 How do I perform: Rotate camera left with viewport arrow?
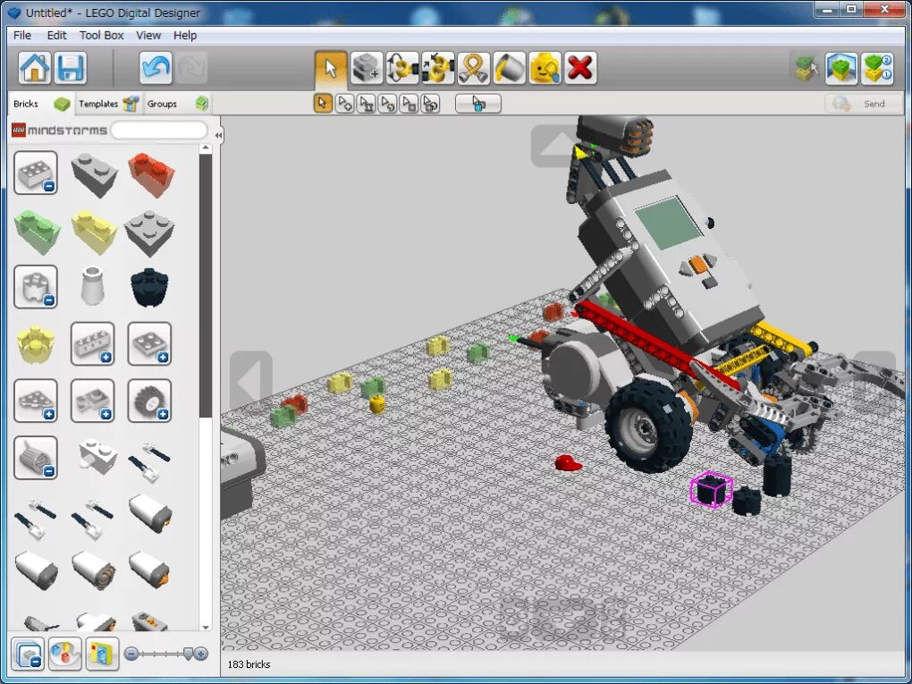(x=250, y=382)
